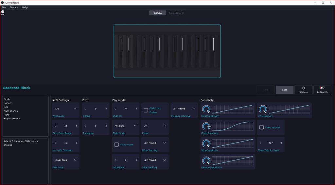Click the Slide Sensitivity curve graph
Image resolution: width=335 pixels, height=185 pixels.
pyautogui.click(x=233, y=143)
